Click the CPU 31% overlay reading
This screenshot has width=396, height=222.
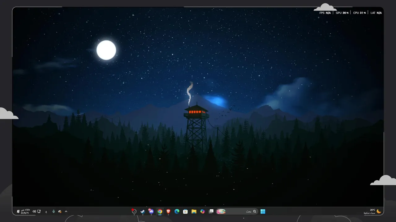[x=359, y=13]
